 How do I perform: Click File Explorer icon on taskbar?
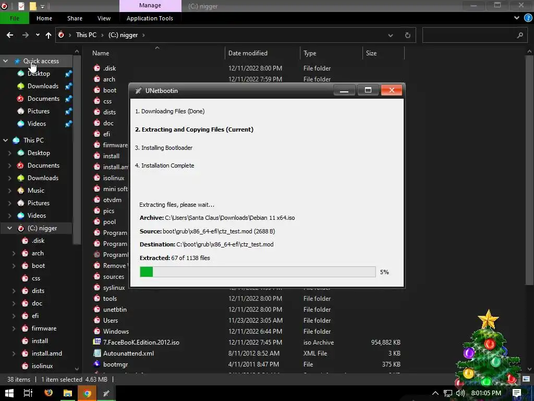[x=68, y=393]
